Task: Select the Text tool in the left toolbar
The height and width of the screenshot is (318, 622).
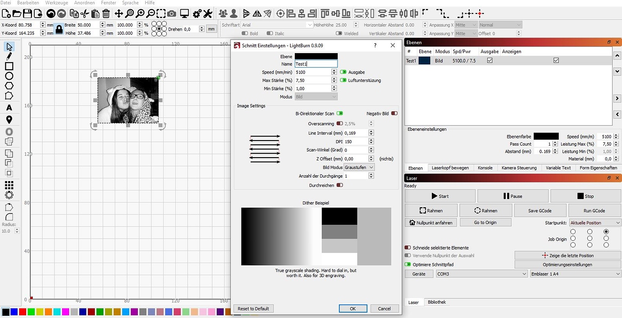Action: [8, 107]
